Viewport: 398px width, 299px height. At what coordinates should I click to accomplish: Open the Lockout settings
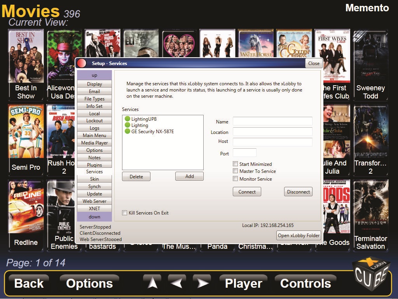[x=94, y=121]
